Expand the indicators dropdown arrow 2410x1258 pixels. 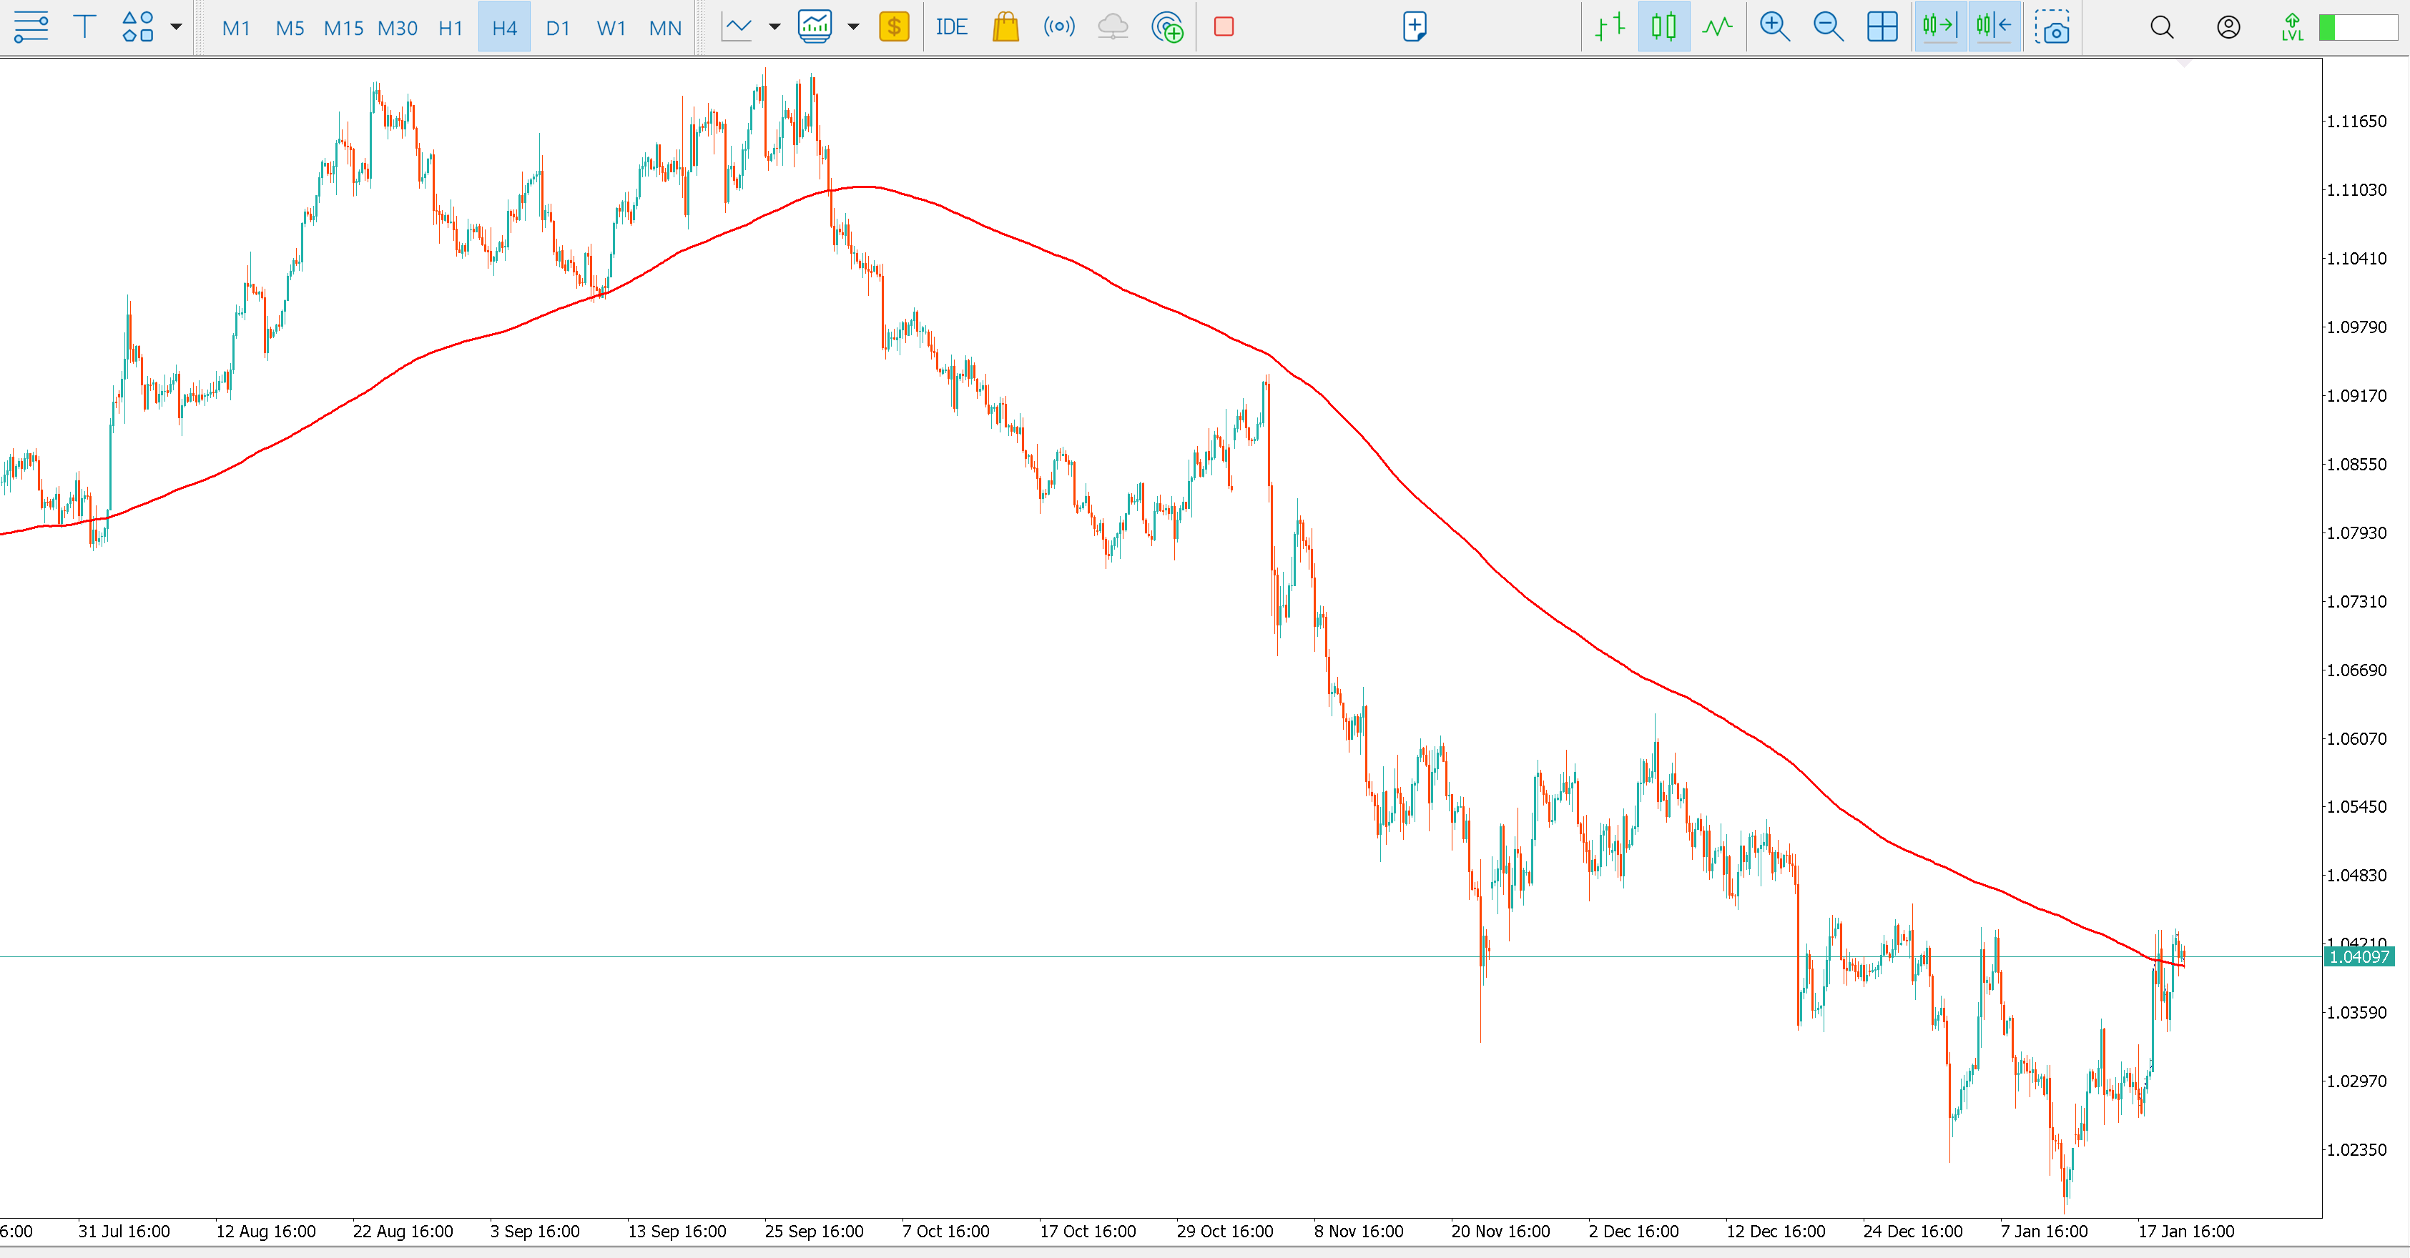point(853,27)
